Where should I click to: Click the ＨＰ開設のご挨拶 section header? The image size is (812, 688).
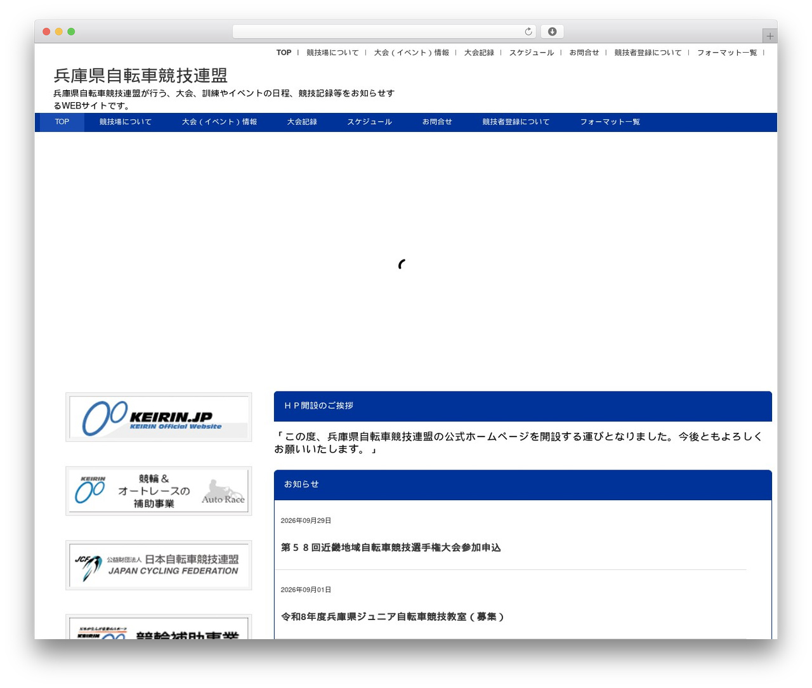coord(523,406)
